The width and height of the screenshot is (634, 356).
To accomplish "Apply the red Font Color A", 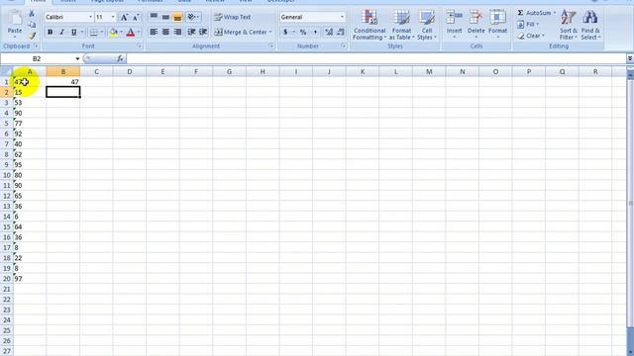I will [x=130, y=32].
